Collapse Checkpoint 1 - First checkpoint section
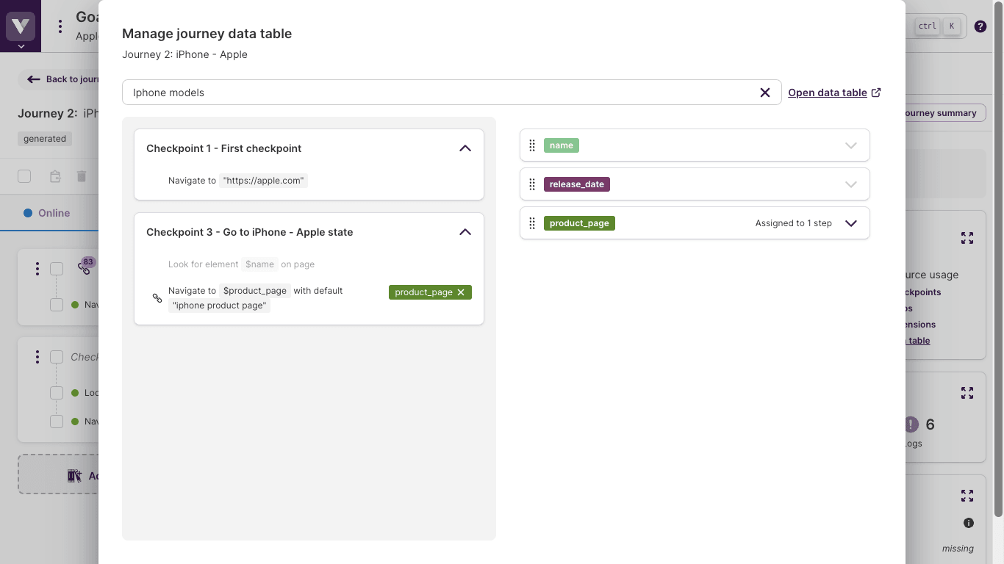The height and width of the screenshot is (564, 1004). point(465,148)
